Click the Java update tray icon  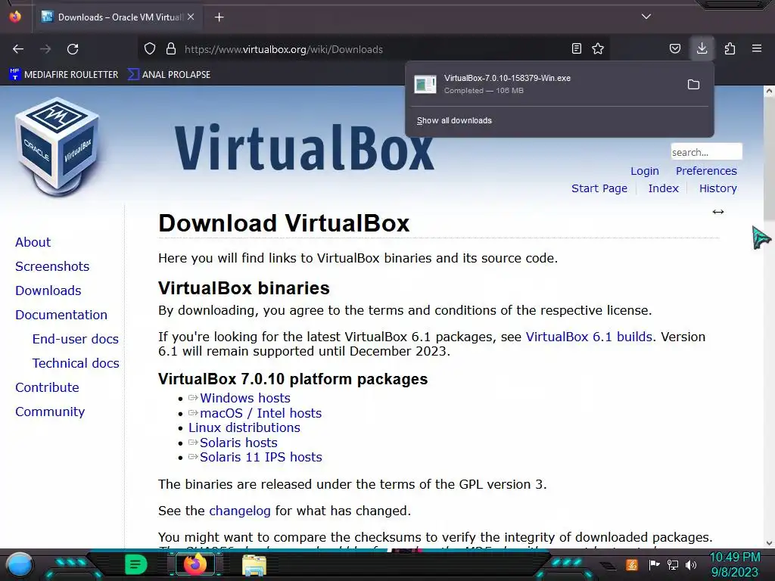631,564
